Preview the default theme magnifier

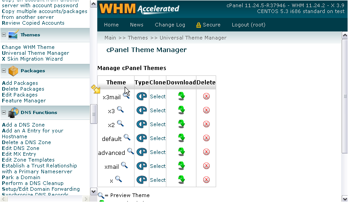[127, 137]
